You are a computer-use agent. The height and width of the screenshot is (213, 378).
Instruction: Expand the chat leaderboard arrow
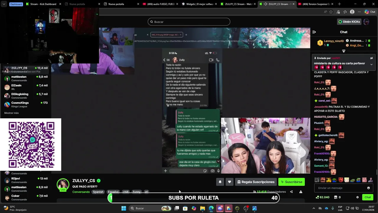344,51
